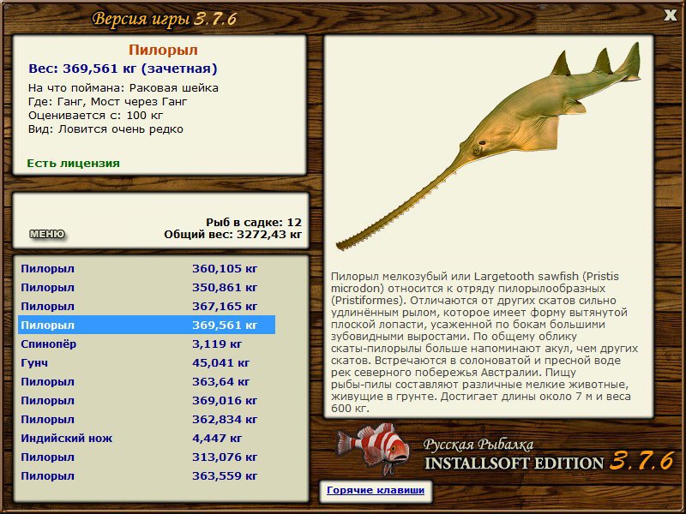Open the МЕНЮ button
The width and height of the screenshot is (686, 514).
coord(47,234)
